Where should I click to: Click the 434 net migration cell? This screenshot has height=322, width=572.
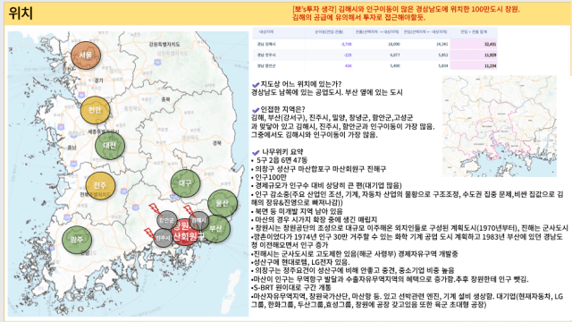point(348,66)
